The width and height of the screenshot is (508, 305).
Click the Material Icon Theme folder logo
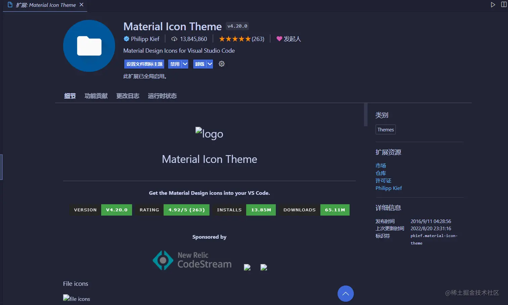click(x=89, y=46)
